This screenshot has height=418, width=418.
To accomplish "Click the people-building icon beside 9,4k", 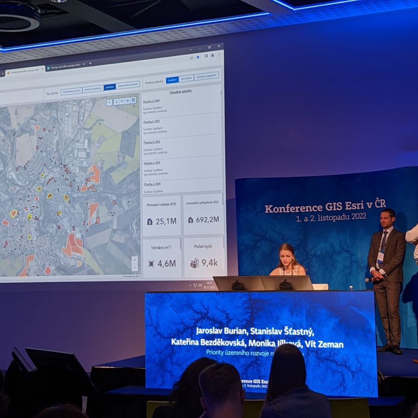I will (195, 263).
